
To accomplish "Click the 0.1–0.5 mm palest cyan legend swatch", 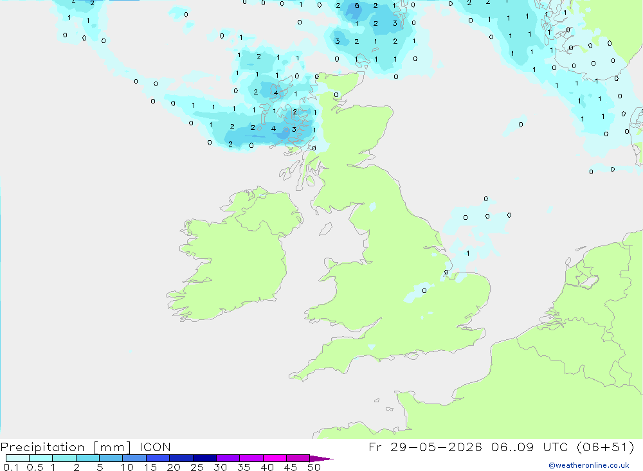I will [17, 458].
